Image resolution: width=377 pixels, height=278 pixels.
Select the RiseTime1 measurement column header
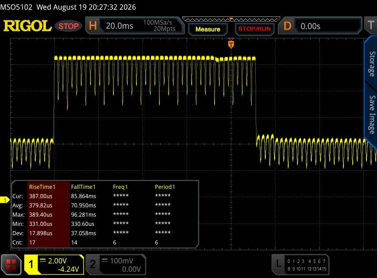(42, 187)
